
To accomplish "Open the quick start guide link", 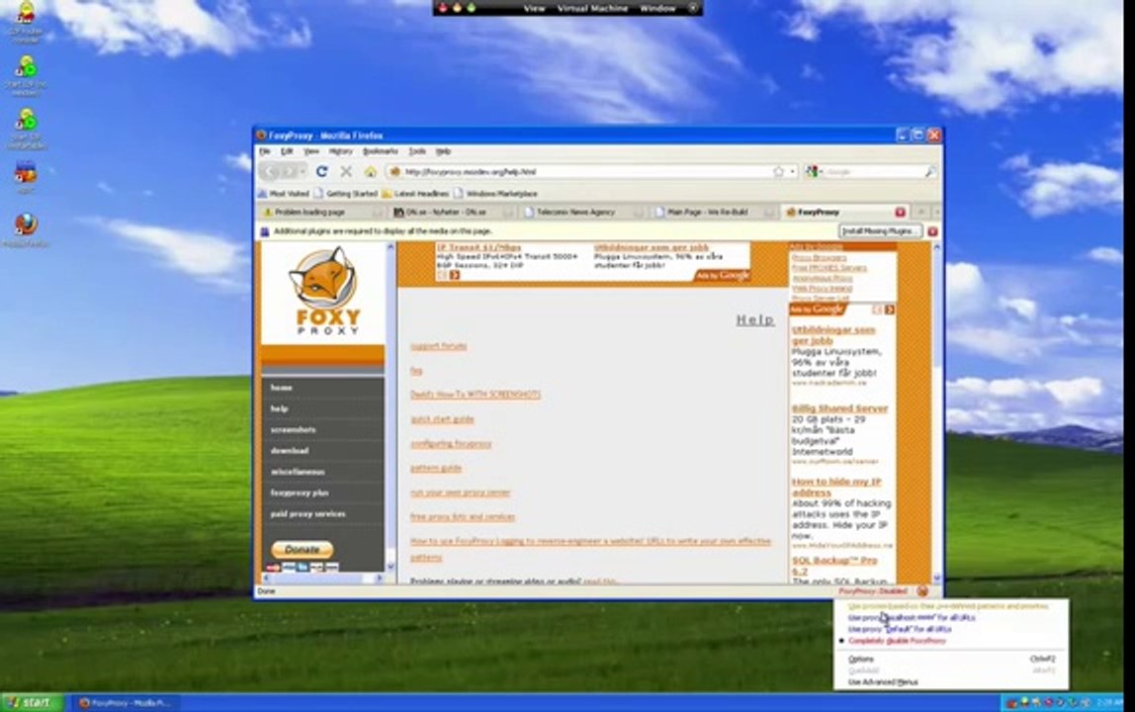I will [x=442, y=419].
